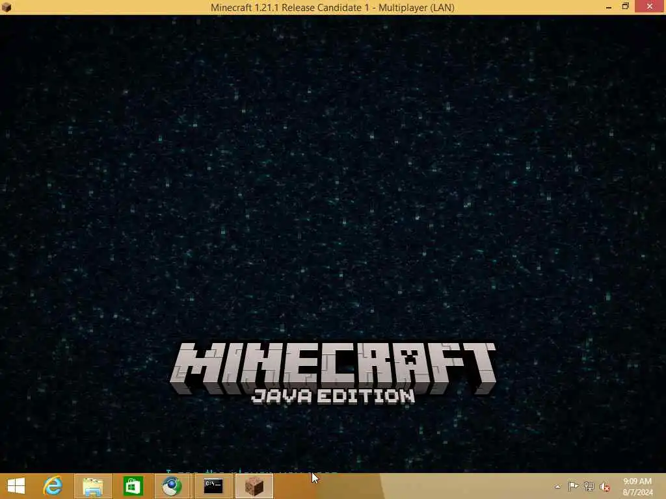Switch to the Chromium browser taskbar icon
This screenshot has height=499, width=666.
click(x=172, y=486)
